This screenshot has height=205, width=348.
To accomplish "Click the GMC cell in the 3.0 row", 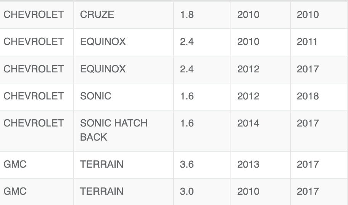I will pyautogui.click(x=37, y=192).
